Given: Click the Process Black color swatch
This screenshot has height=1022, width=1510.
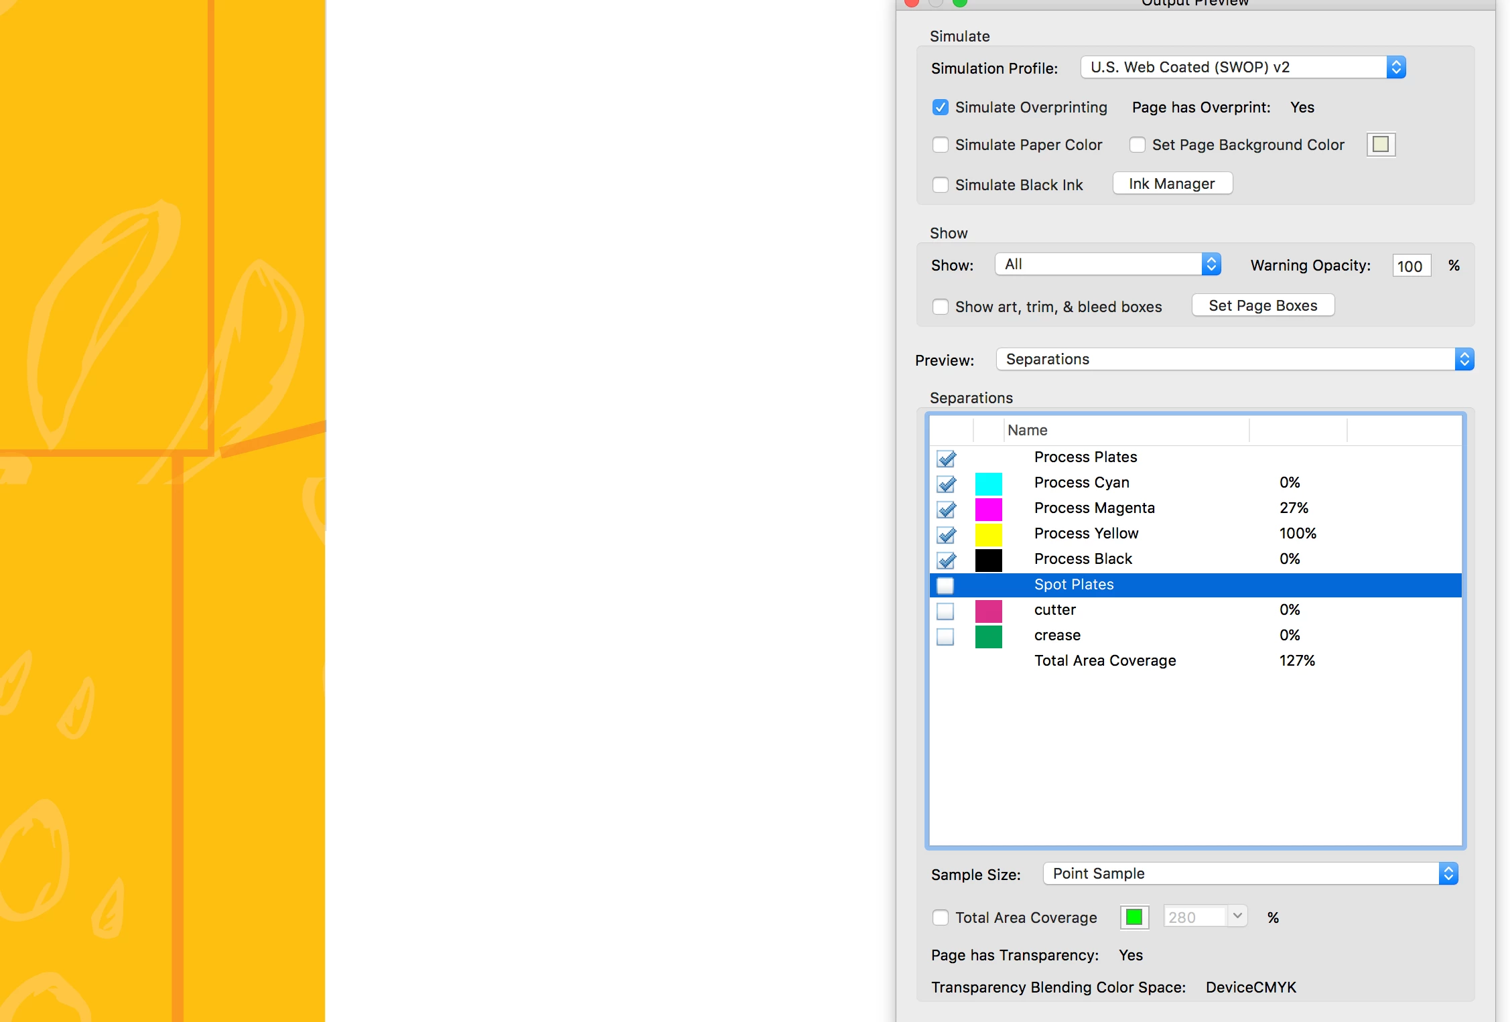Looking at the screenshot, I should click(988, 559).
